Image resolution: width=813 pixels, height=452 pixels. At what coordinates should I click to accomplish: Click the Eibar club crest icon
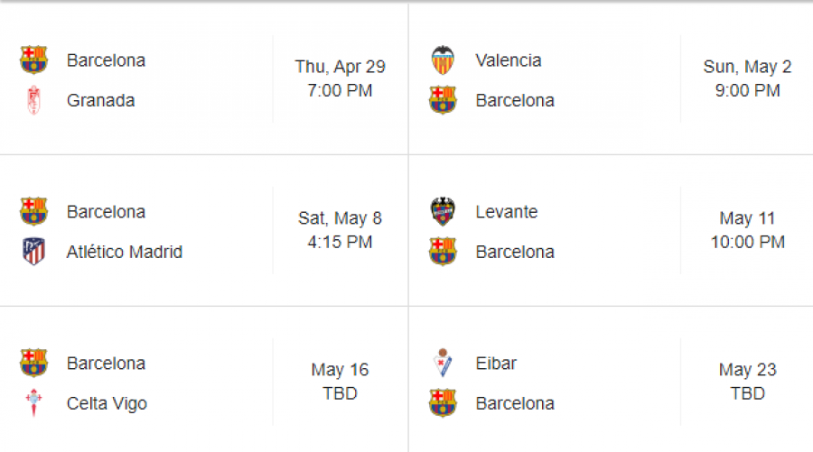point(443,363)
